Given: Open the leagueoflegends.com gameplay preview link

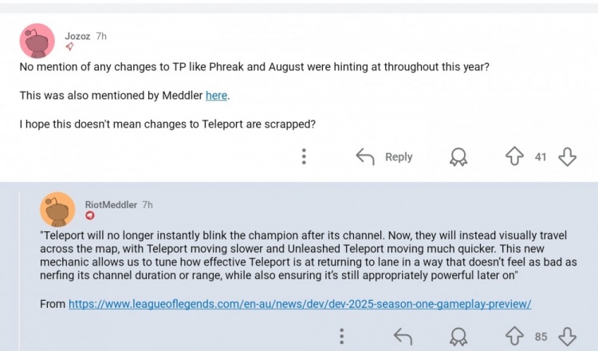Looking at the screenshot, I should coord(300,304).
